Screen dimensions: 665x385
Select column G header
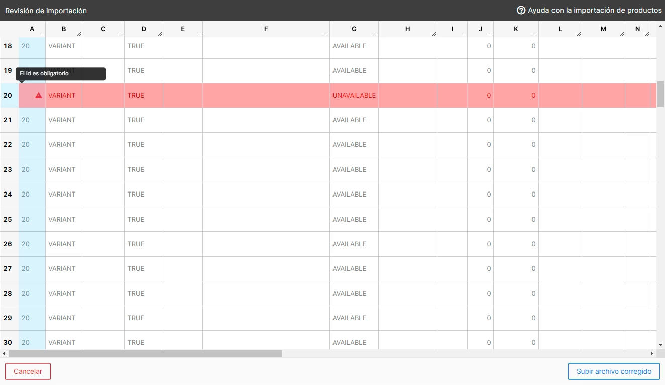354,29
